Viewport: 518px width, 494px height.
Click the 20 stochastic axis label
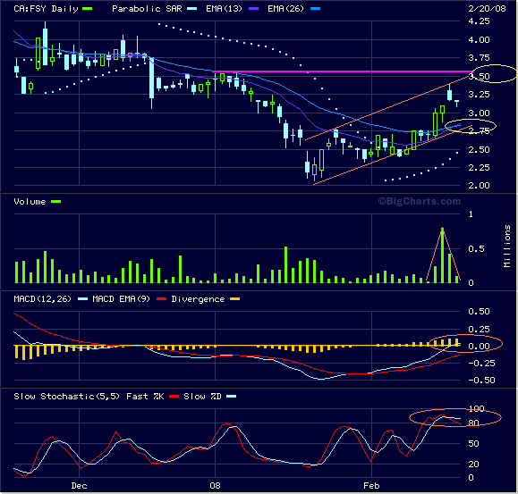click(474, 465)
